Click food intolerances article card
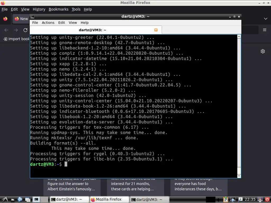Viewport: 271px width, 203px height. click(x=199, y=187)
